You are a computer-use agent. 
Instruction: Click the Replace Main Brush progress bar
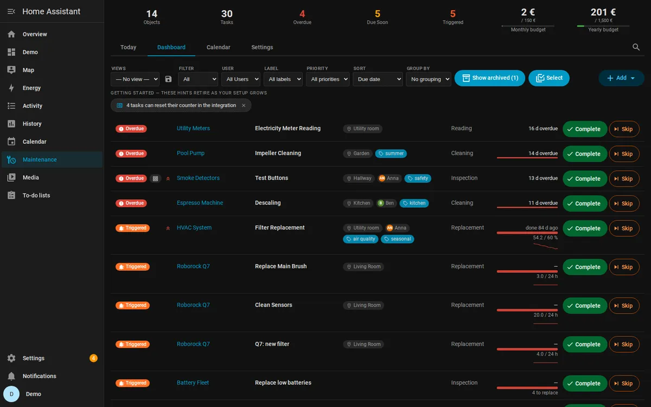click(x=527, y=271)
